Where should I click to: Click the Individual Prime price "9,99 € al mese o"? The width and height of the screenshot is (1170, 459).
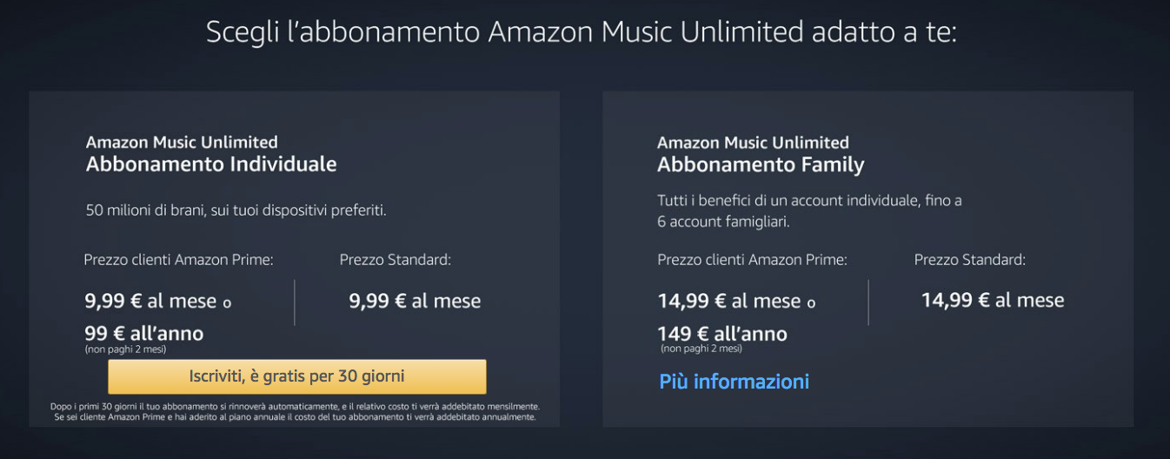157,302
